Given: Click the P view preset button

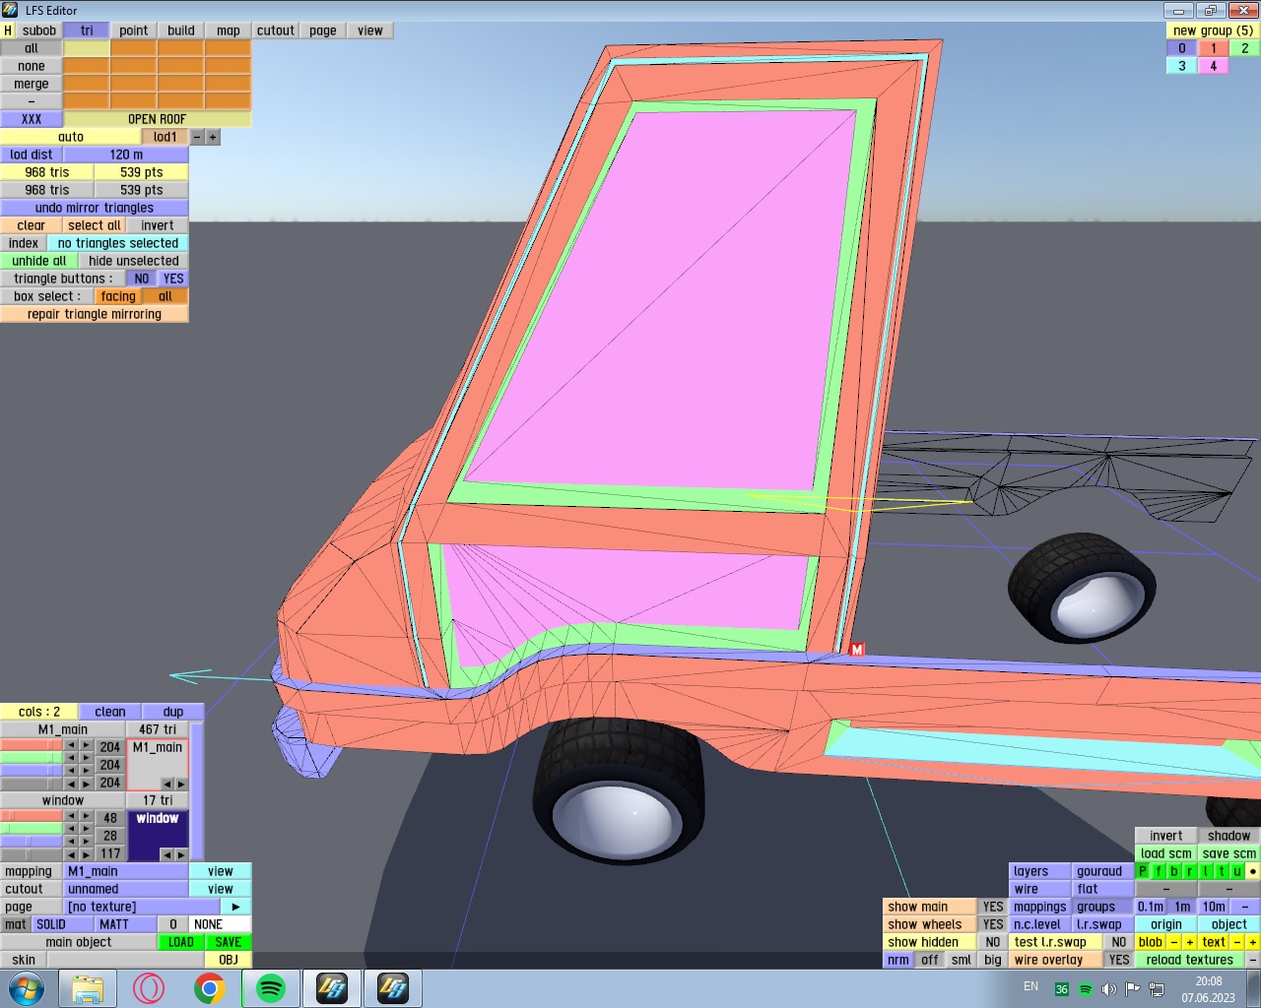Looking at the screenshot, I should coord(1143,871).
